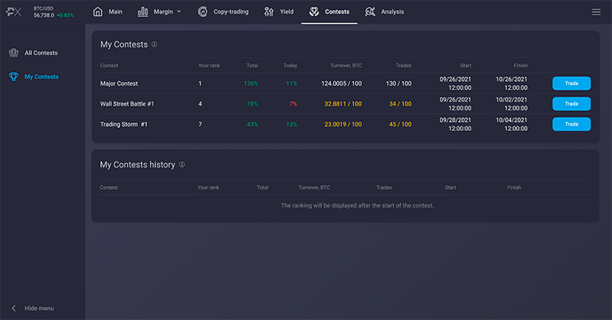Click the 23.0019 / 100 turnover value
The image size is (612, 320).
click(x=343, y=124)
